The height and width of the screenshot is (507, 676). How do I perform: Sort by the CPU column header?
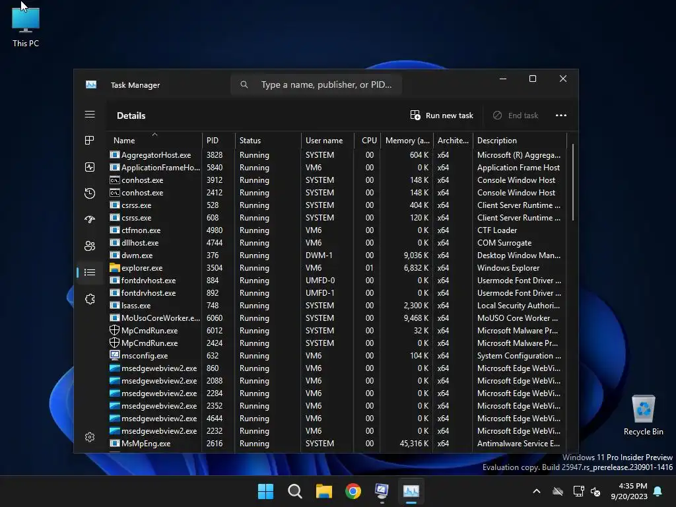click(367, 140)
